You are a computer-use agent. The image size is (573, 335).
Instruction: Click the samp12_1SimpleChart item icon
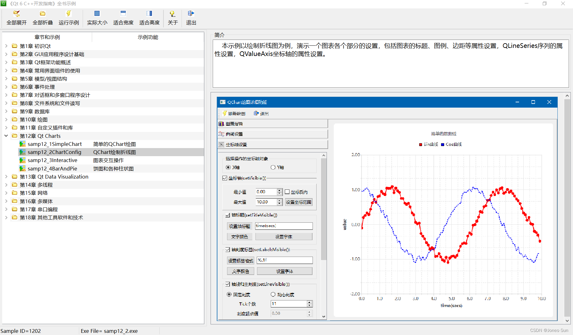pyautogui.click(x=22, y=144)
